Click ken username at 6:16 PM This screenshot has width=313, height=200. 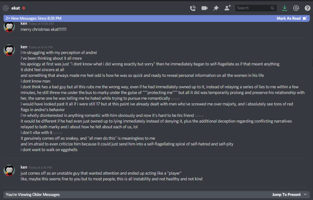(24, 167)
